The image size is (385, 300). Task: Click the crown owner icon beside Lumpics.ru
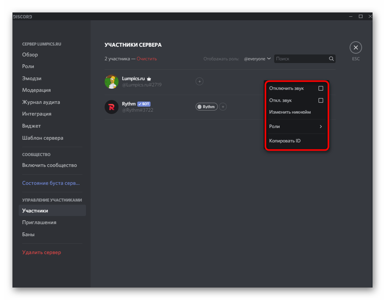coord(149,79)
